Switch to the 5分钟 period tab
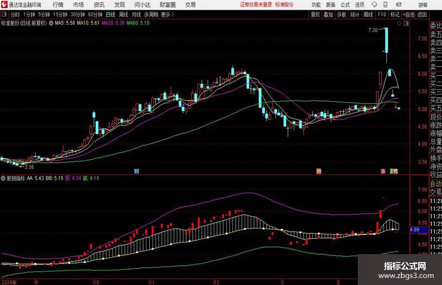442x285 pixels. (44, 15)
